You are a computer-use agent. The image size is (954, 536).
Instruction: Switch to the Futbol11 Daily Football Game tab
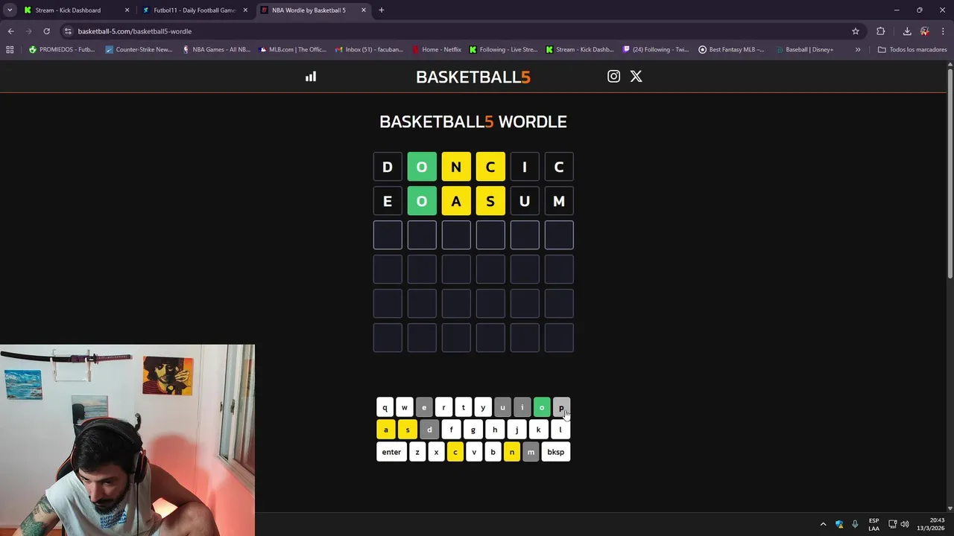pyautogui.click(x=195, y=10)
